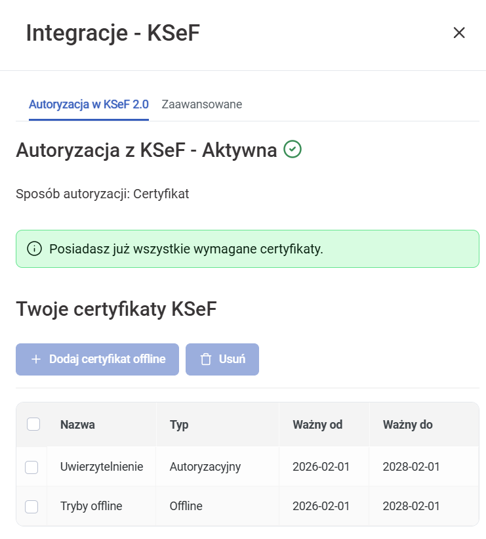This screenshot has width=486, height=539.
Task: Sort table by Ważny od column
Action: (x=317, y=425)
